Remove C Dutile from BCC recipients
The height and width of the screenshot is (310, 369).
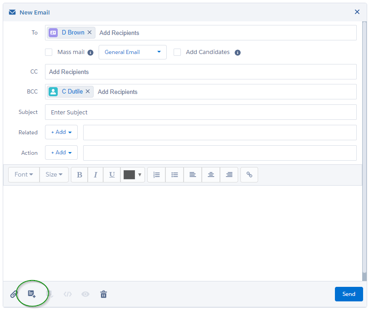88,91
